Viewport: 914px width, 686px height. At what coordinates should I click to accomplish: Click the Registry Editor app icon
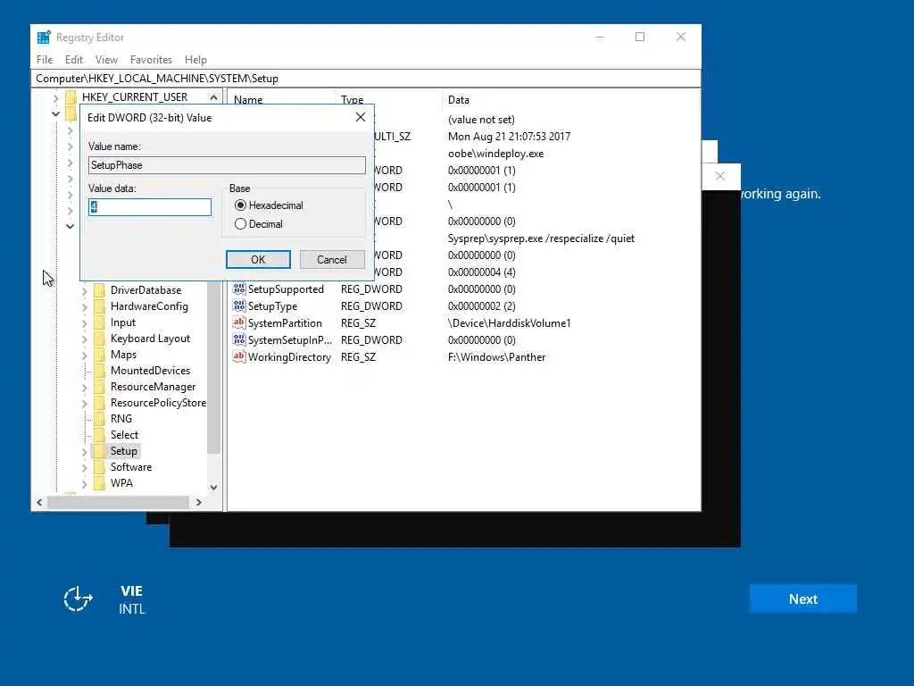tap(44, 38)
